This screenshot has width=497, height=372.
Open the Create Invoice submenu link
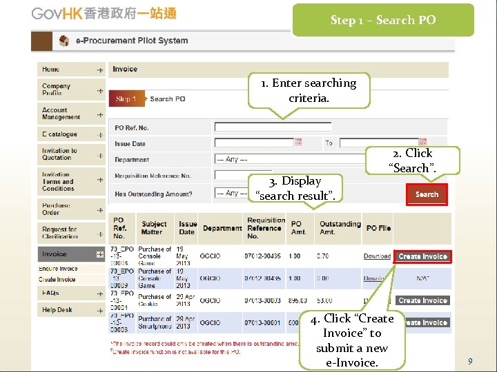click(x=57, y=280)
